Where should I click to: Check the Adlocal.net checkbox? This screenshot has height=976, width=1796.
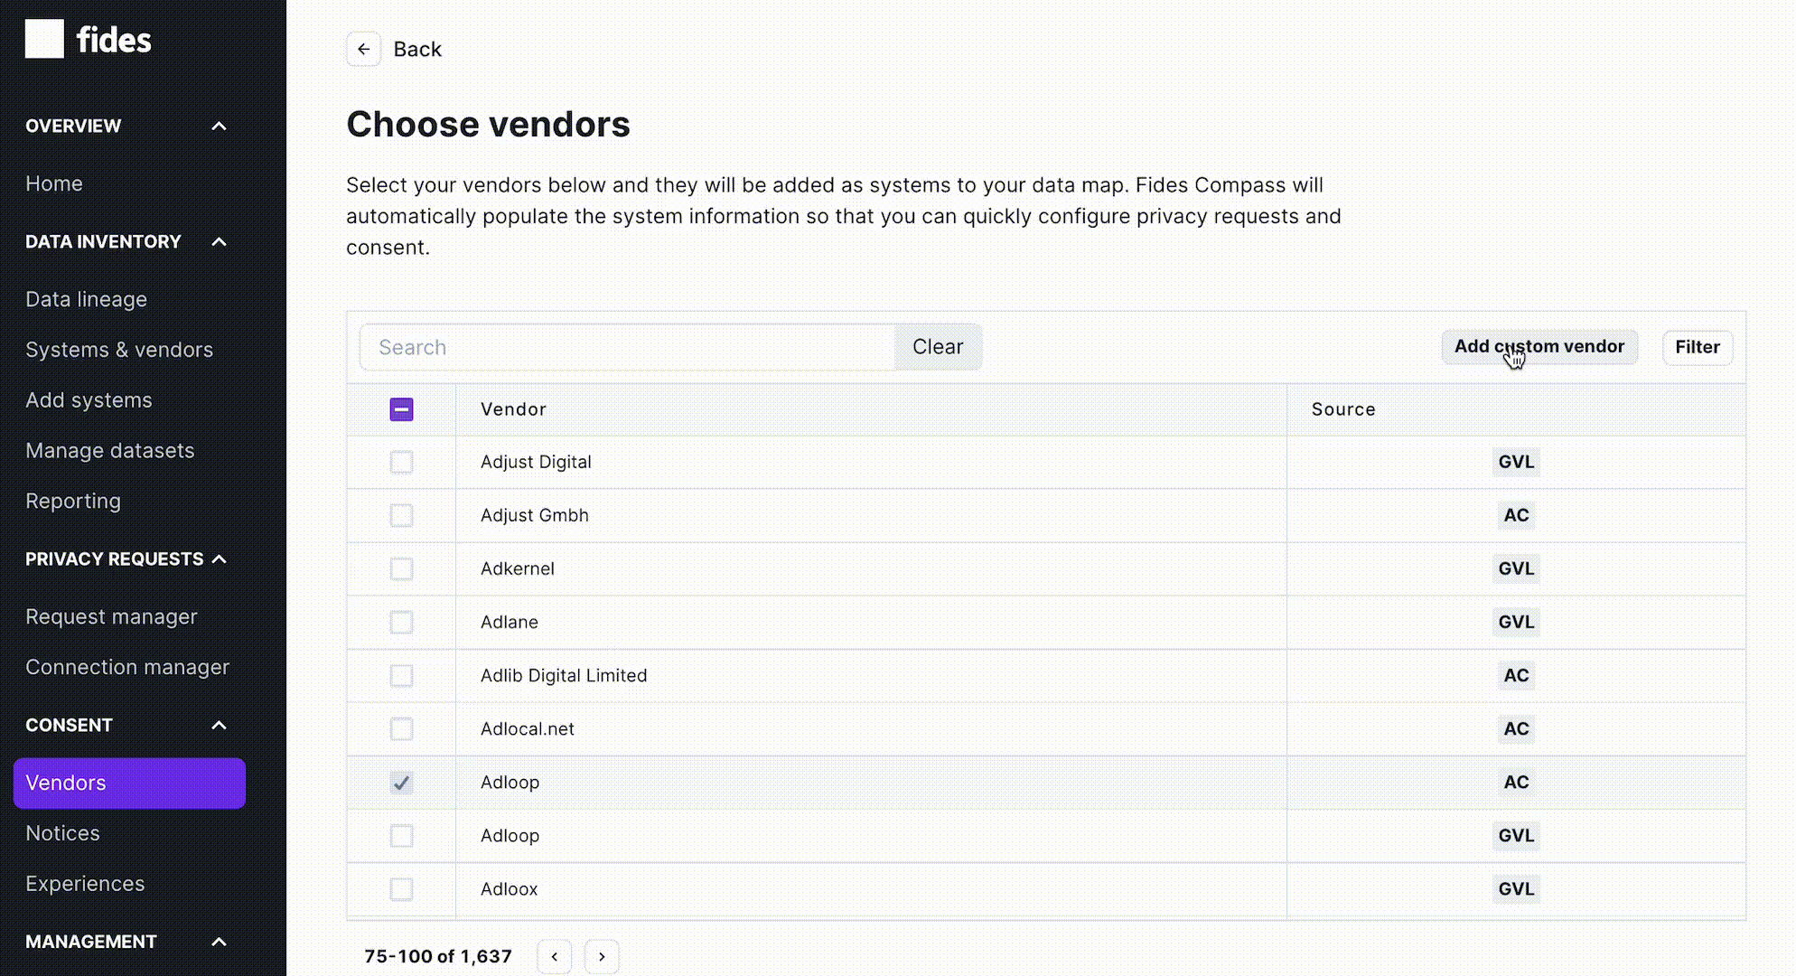click(401, 729)
